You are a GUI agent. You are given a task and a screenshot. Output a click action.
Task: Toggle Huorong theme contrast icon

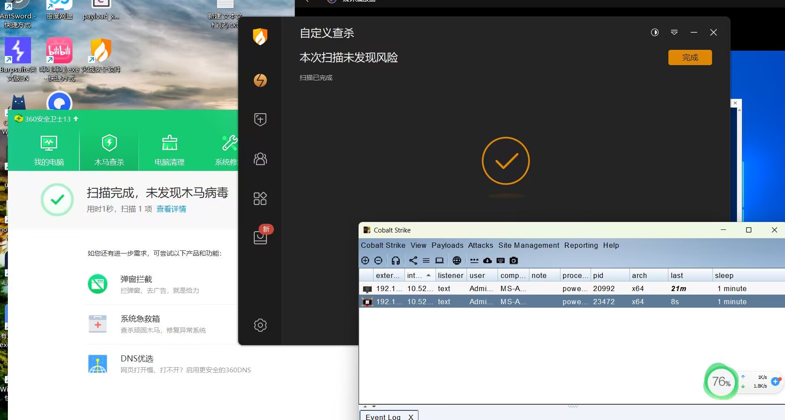654,32
